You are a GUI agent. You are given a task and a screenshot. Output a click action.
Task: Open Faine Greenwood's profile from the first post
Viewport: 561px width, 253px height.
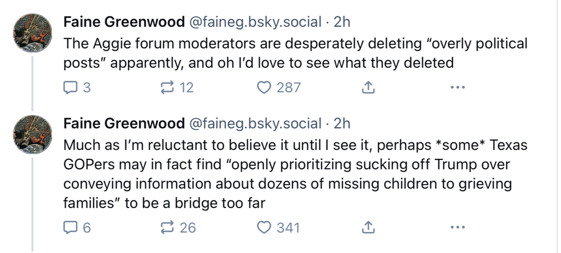pyautogui.click(x=124, y=22)
